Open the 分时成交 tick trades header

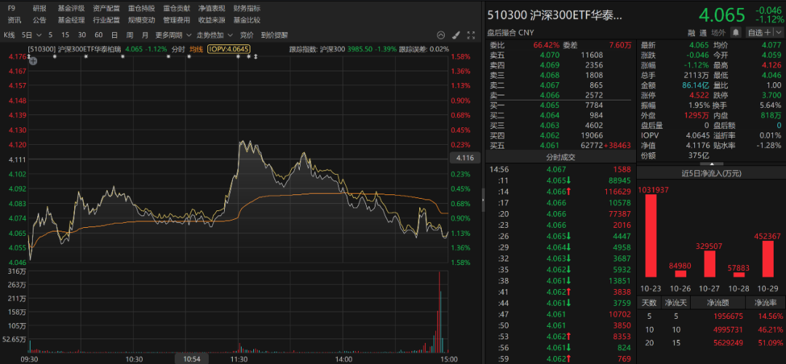pos(560,157)
